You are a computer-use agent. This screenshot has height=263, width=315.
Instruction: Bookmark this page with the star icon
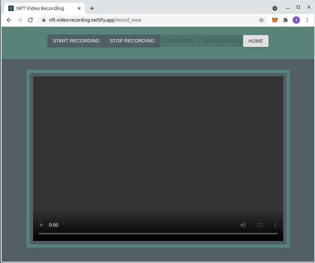[261, 20]
